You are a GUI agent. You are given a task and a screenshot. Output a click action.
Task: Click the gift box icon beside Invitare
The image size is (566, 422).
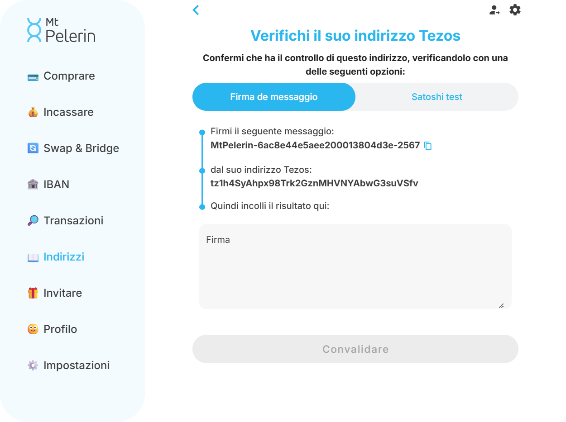point(33,293)
